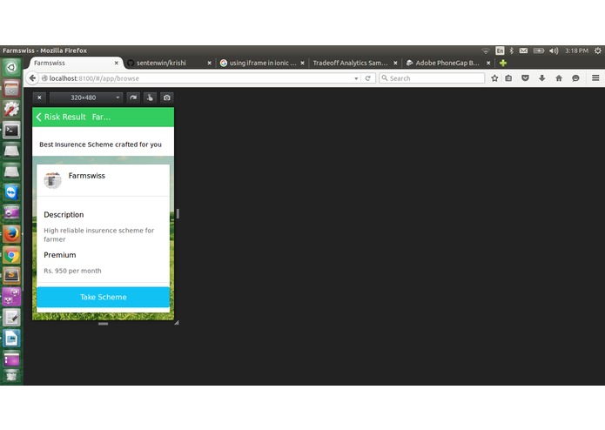Click the Firefox Search box
This screenshot has width=605, height=430.
click(x=432, y=78)
